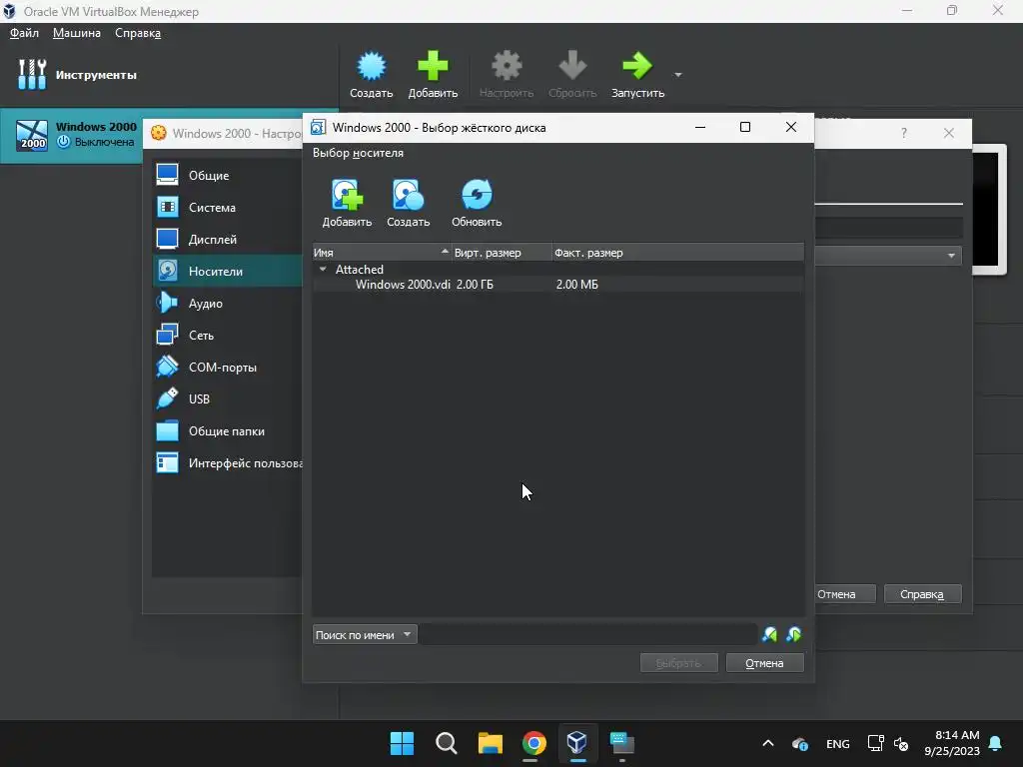Sort by Имя column header
The width and height of the screenshot is (1023, 767).
pyautogui.click(x=382, y=253)
